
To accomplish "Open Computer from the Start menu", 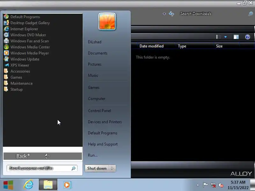I will tap(97, 99).
